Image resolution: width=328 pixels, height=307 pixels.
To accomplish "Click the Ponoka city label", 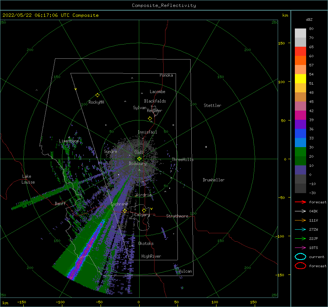I will (x=166, y=75).
